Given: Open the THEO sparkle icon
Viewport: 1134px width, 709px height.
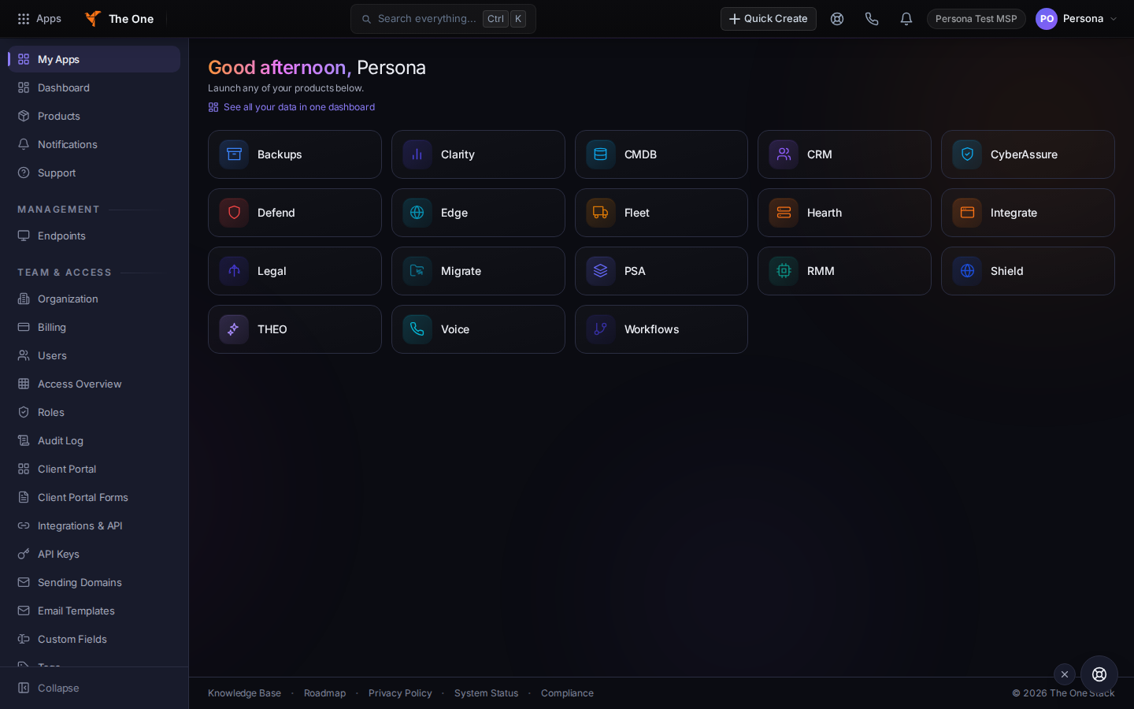Looking at the screenshot, I should tap(234, 329).
